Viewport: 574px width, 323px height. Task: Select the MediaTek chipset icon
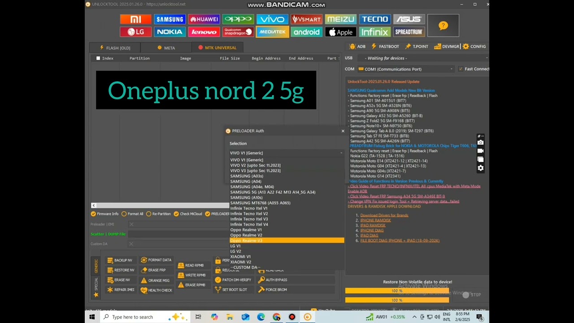(272, 32)
